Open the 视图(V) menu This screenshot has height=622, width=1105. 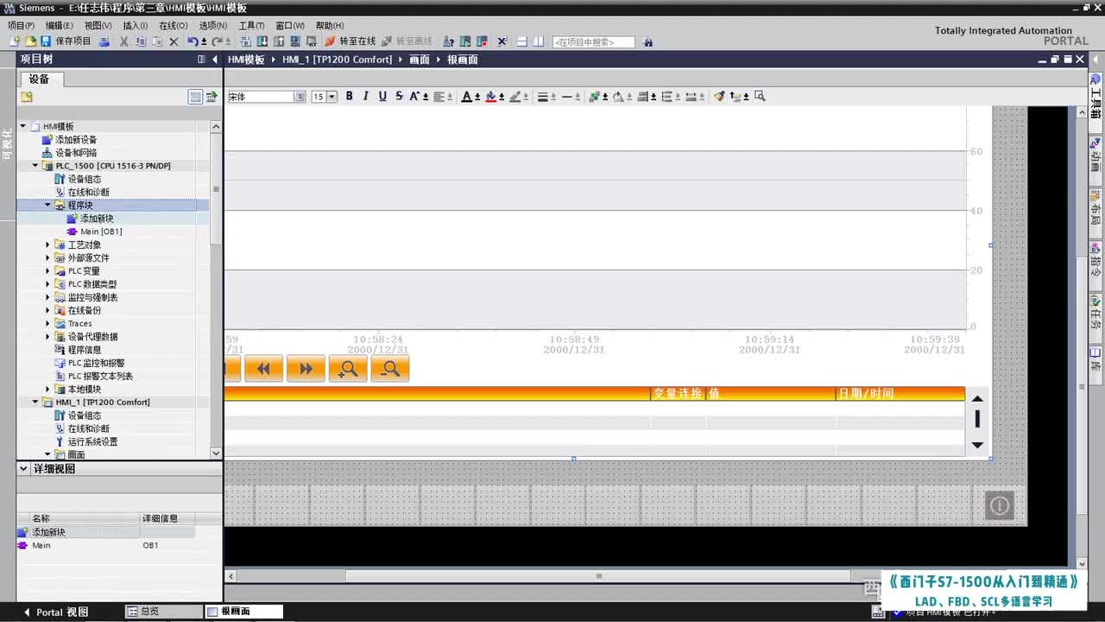click(98, 26)
